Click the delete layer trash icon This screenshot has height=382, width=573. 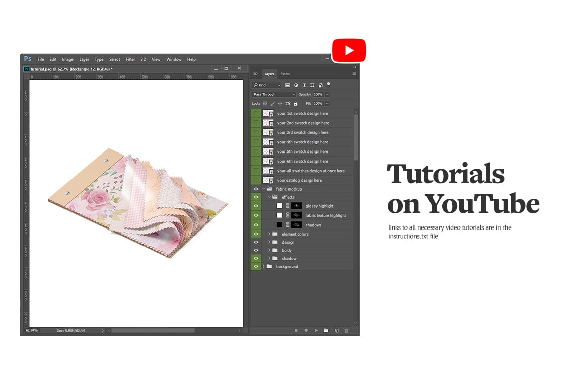point(346,330)
